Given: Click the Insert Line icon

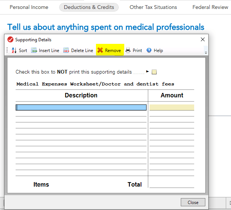Looking at the screenshot, I should tap(34, 50).
